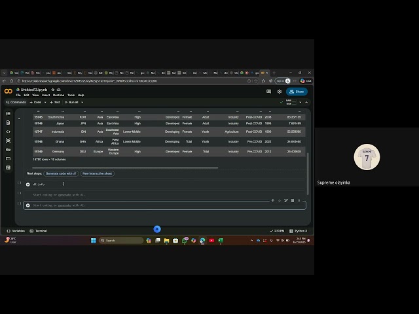
Task: Open the Files folder icon in sidebar
Action: tap(9, 158)
